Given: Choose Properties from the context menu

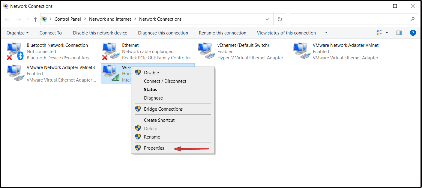Looking at the screenshot, I should tap(154, 148).
